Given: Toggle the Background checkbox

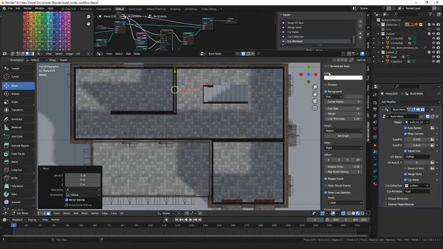Looking at the screenshot, I should click(x=325, y=91).
